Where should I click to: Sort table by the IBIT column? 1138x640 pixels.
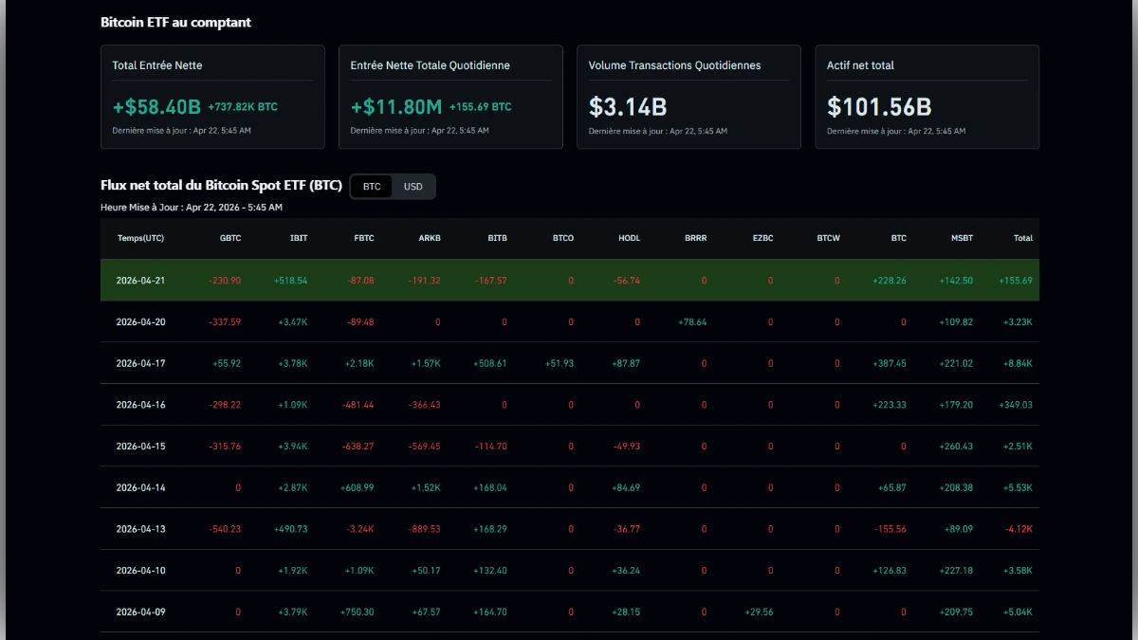click(x=298, y=238)
